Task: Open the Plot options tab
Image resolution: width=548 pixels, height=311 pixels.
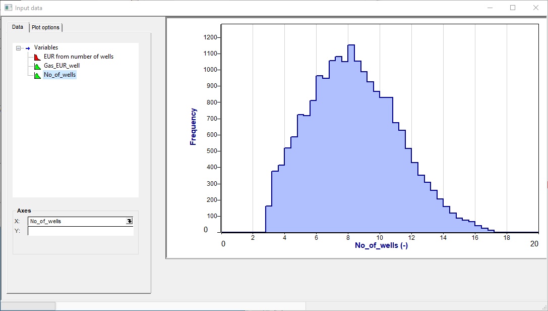Action: [x=45, y=27]
